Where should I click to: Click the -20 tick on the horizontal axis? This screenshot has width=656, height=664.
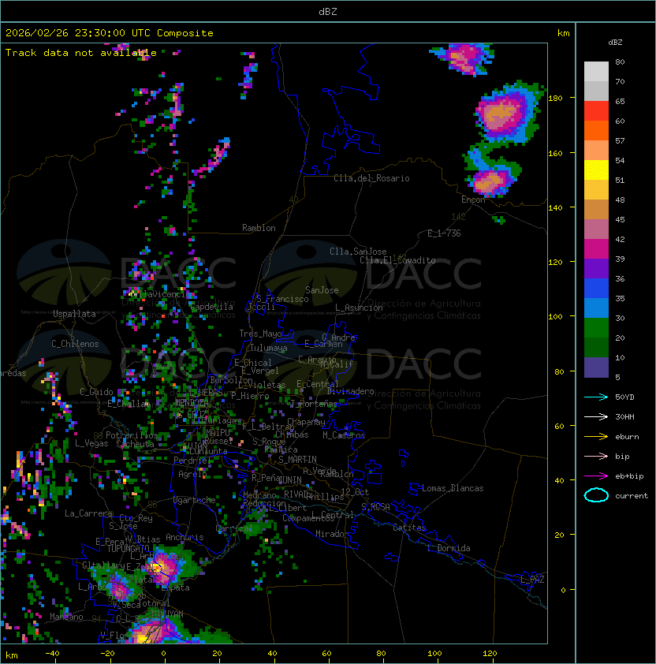[107, 654]
